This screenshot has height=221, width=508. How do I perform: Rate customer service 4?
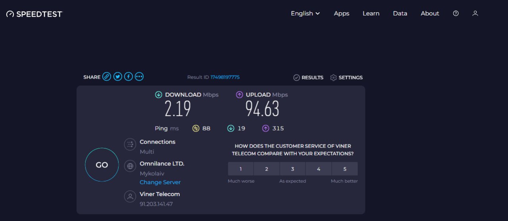(x=319, y=169)
